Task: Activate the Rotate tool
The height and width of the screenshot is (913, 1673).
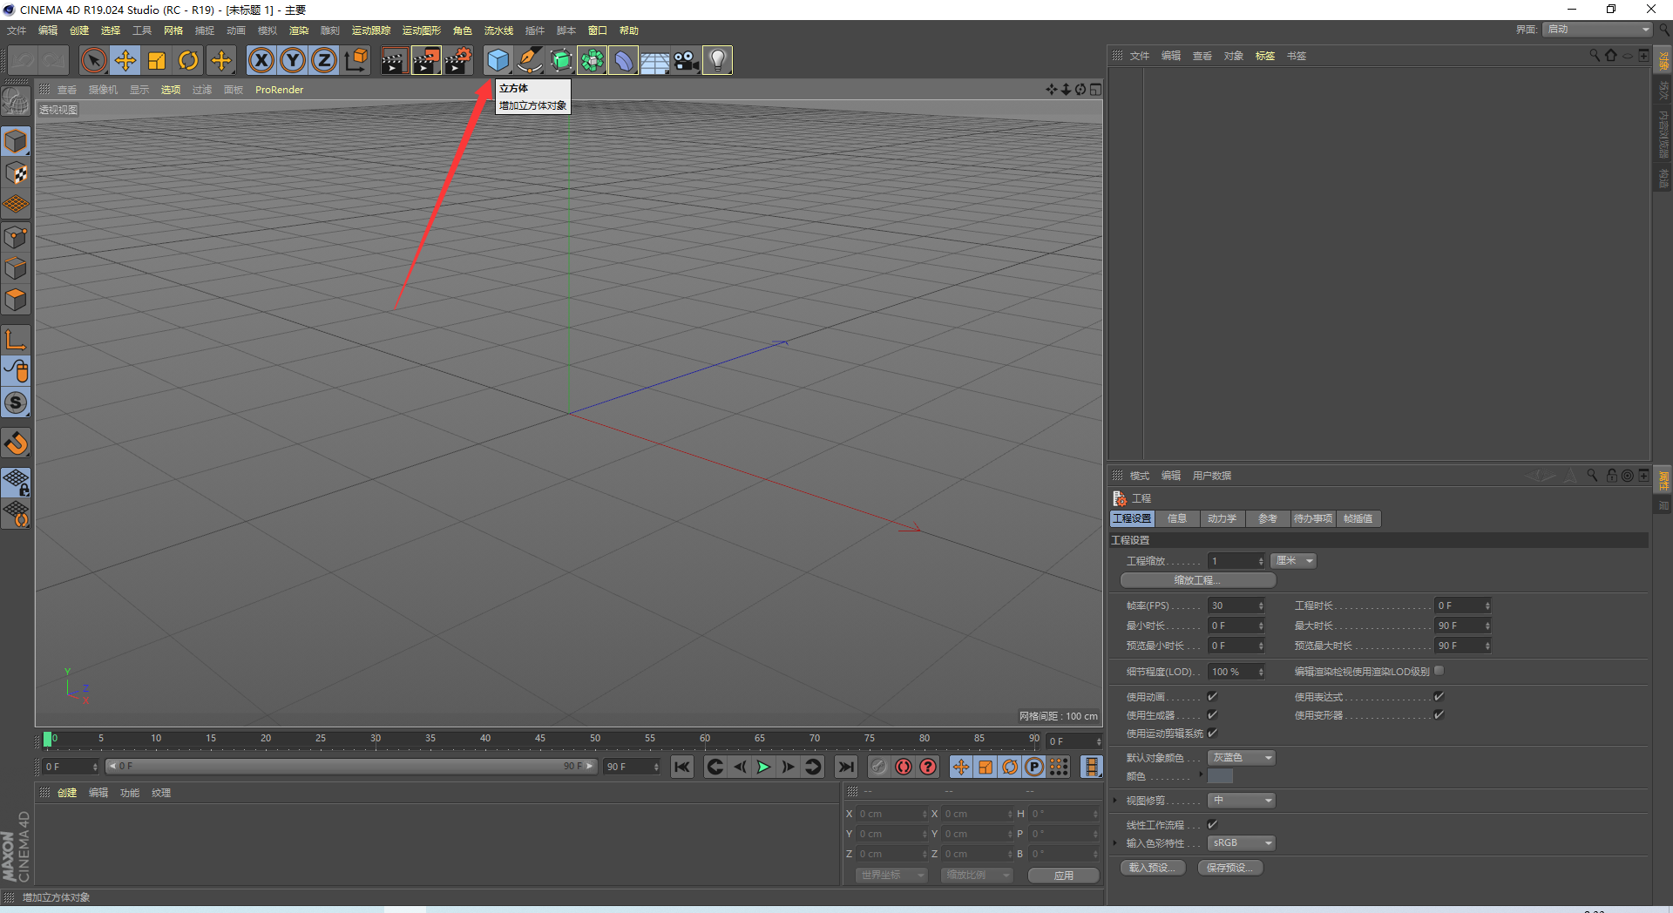Action: [x=188, y=60]
